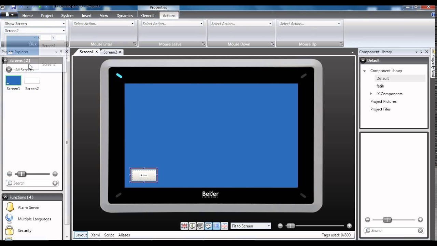The width and height of the screenshot is (437, 246).
Task: Collapse the Screens ( 2 ) group
Action: [5, 60]
